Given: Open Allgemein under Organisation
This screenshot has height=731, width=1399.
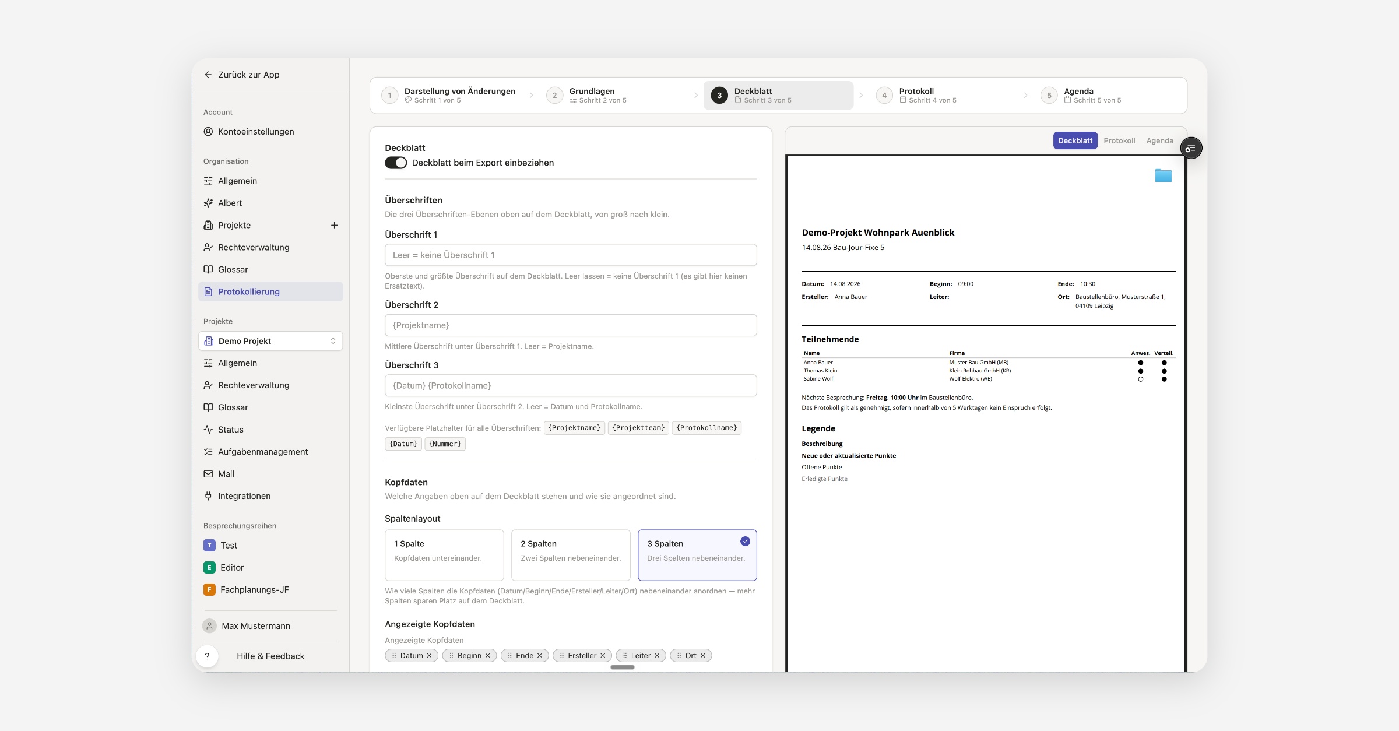Looking at the screenshot, I should [270, 181].
